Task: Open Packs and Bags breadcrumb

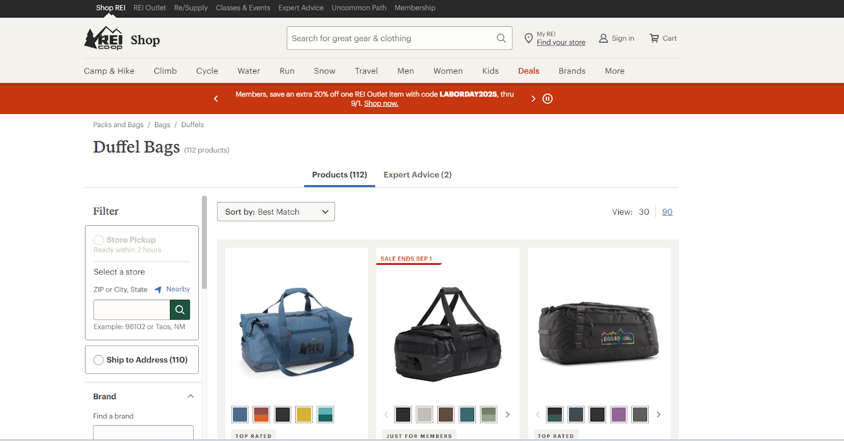Action: point(118,125)
